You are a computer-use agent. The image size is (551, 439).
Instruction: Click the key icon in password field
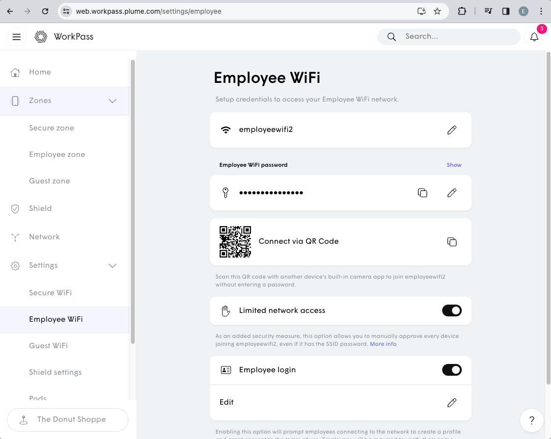(225, 193)
